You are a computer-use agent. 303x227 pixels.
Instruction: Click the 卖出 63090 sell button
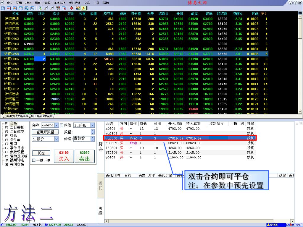(85, 156)
